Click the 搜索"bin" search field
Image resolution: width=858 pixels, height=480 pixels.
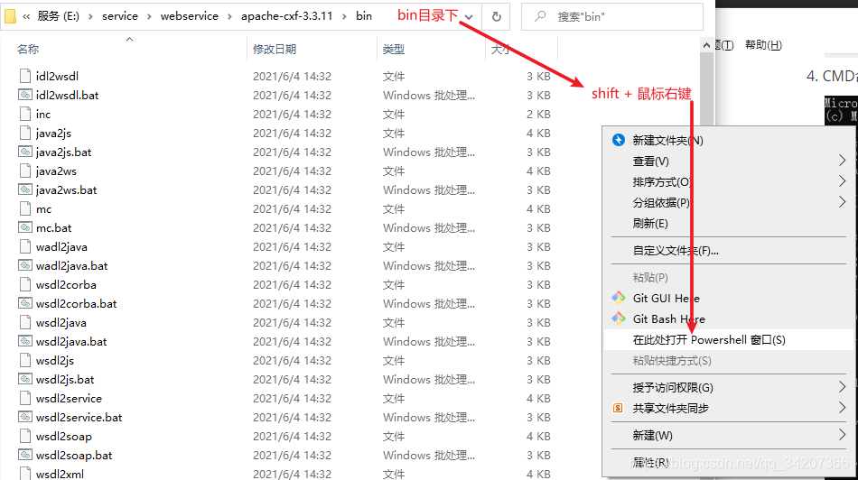pos(611,17)
